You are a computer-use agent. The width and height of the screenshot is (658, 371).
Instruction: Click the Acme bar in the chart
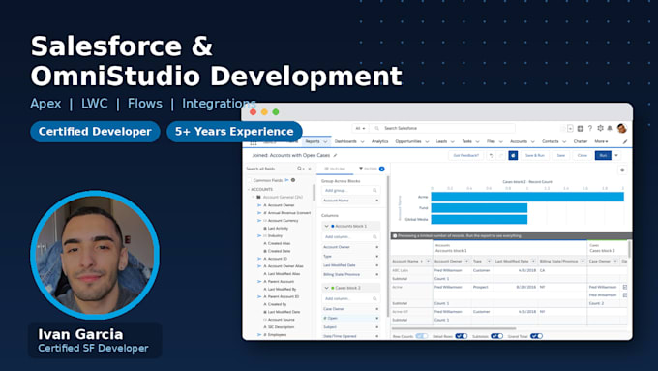click(527, 197)
